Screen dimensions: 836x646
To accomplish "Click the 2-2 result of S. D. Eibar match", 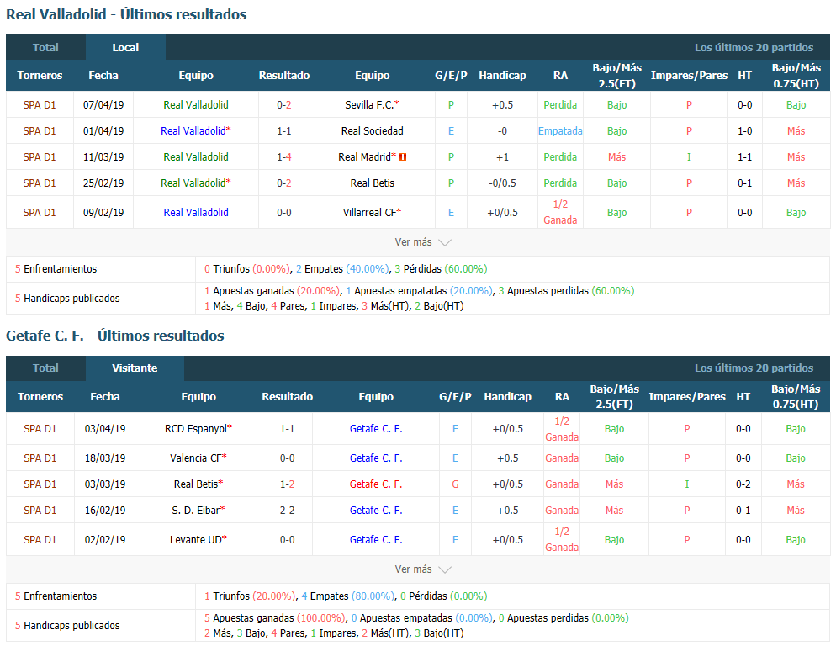I will pos(288,511).
